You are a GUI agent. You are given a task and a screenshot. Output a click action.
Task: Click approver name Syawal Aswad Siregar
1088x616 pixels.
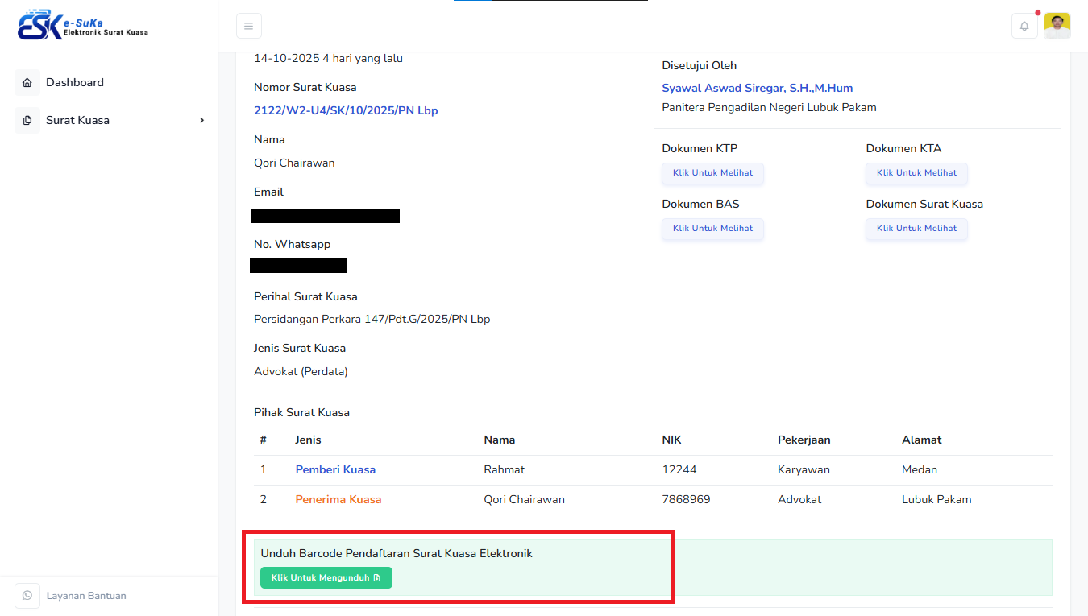coord(757,89)
